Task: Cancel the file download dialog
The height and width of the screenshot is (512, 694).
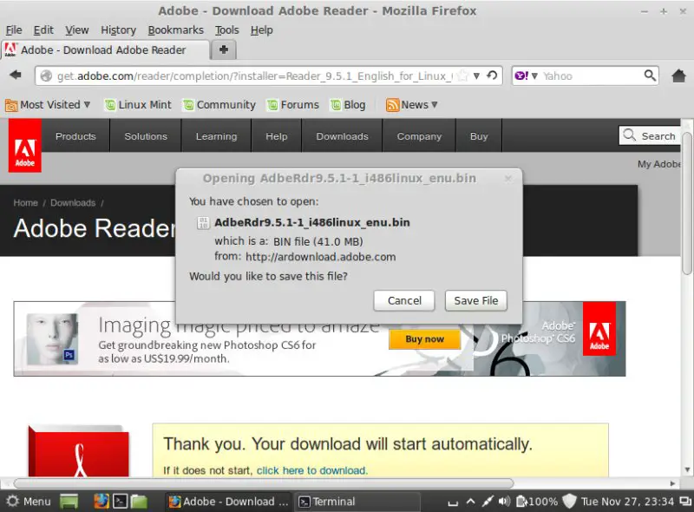Action: [x=404, y=301]
